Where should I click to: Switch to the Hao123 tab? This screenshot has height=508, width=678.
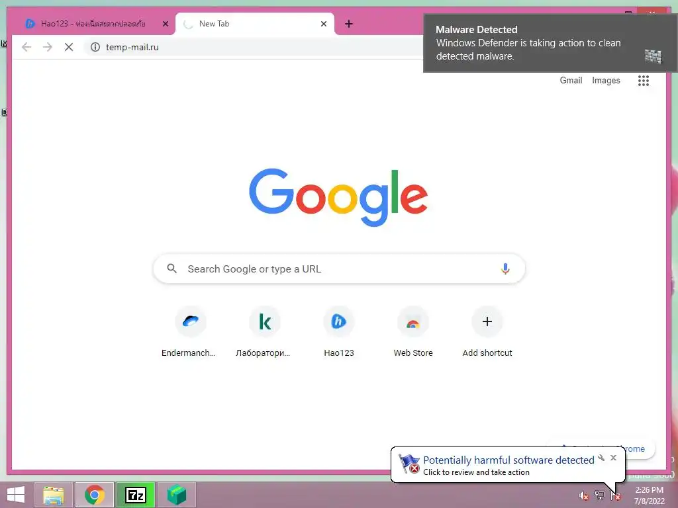93,24
